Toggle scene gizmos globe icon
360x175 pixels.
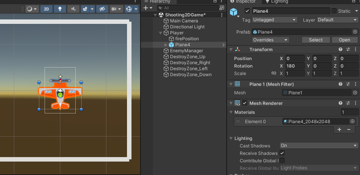pyautogui.click(x=129, y=9)
